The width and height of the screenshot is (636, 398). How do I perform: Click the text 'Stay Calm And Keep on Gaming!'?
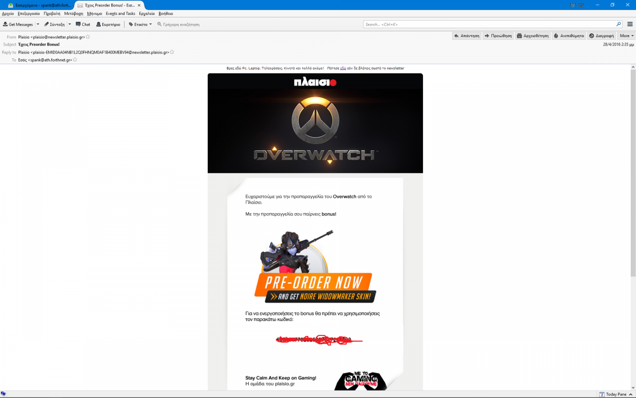click(x=281, y=378)
